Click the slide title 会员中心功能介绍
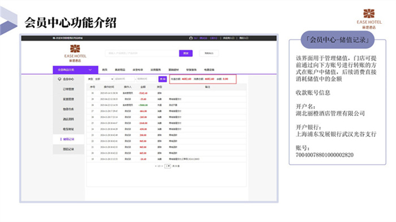This screenshot has height=222, width=396. [71, 23]
